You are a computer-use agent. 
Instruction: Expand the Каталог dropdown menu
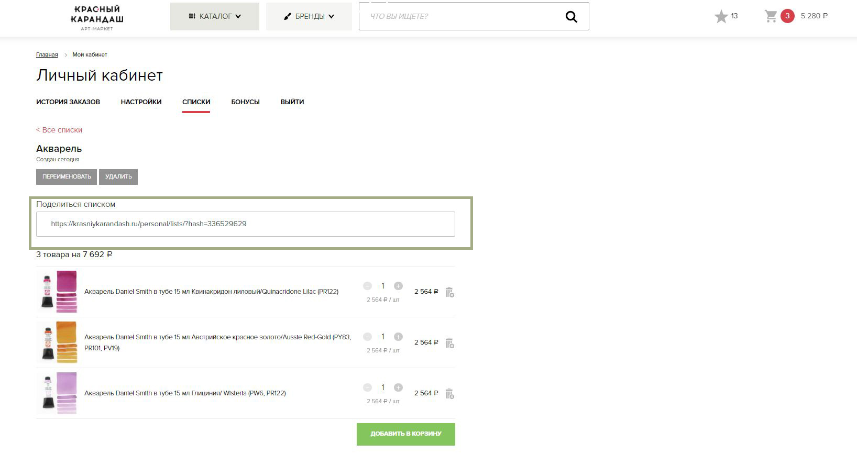coord(215,16)
